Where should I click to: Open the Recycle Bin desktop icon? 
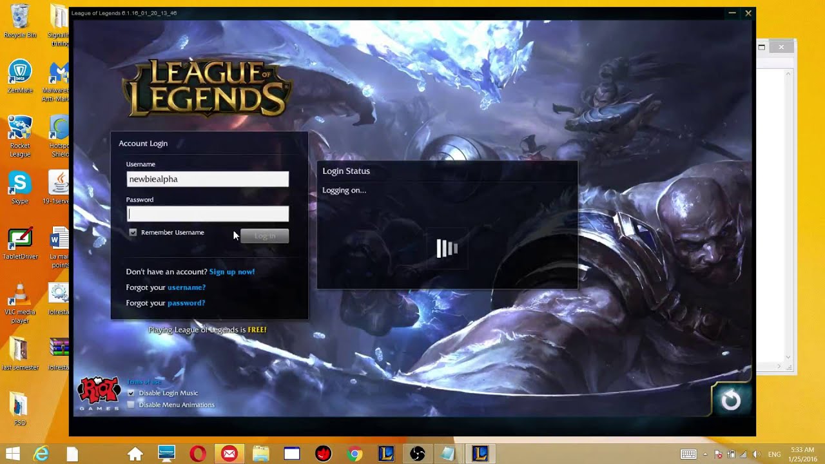20,21
